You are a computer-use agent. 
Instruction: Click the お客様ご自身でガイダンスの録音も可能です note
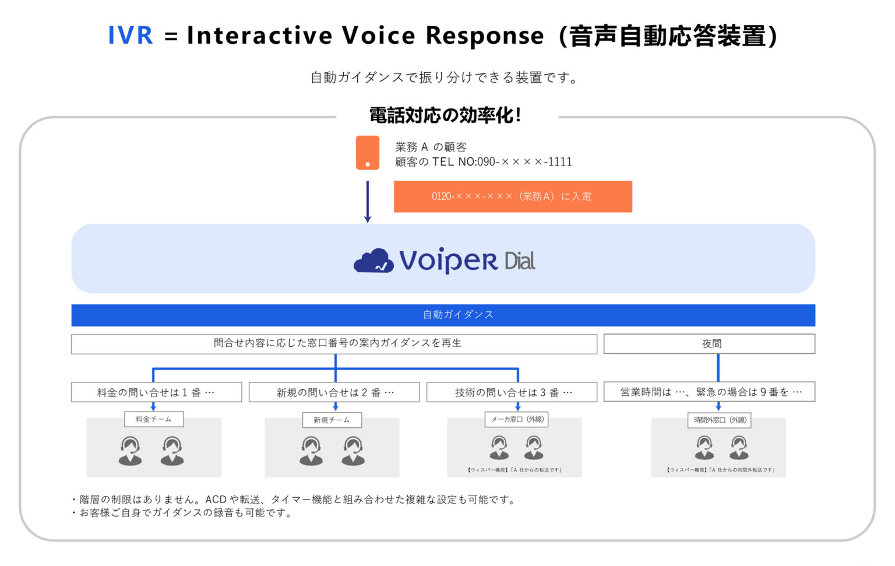(x=182, y=513)
